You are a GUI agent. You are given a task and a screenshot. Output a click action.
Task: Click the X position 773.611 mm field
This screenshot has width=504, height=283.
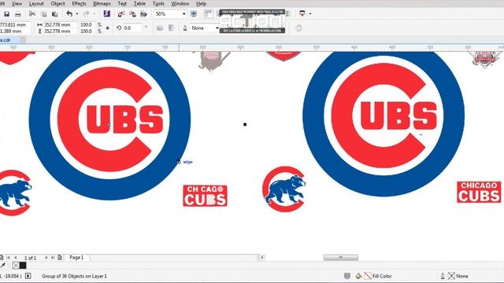(15, 24)
